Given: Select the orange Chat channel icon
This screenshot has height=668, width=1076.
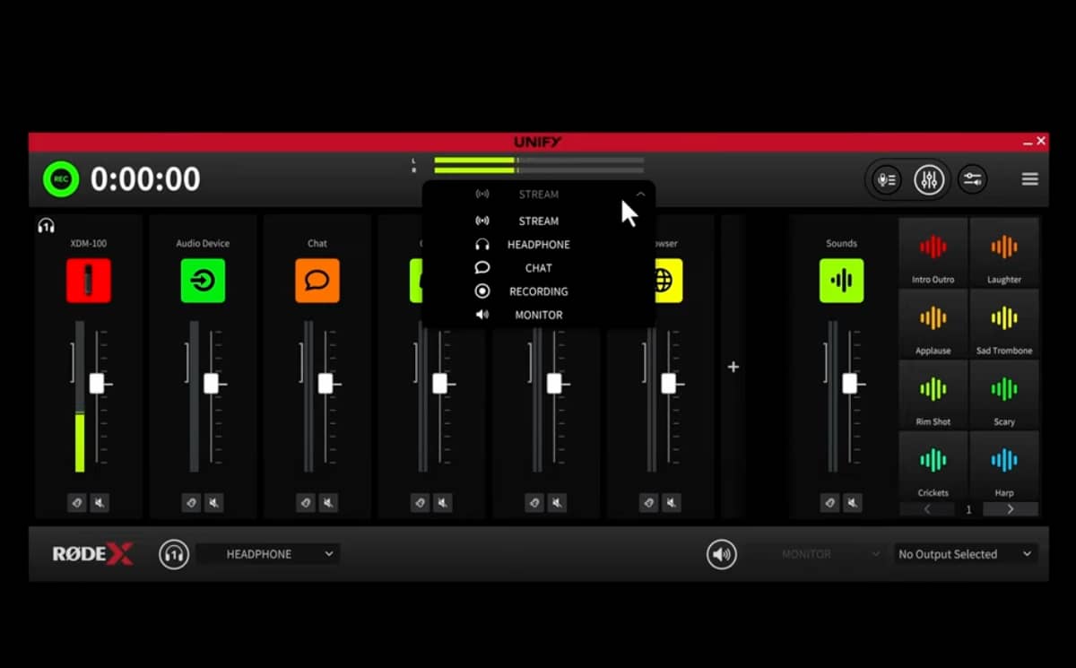Looking at the screenshot, I should (x=317, y=281).
